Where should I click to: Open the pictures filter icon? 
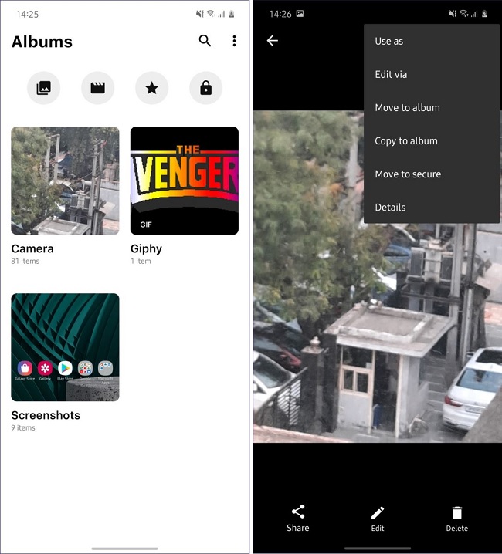pyautogui.click(x=44, y=88)
